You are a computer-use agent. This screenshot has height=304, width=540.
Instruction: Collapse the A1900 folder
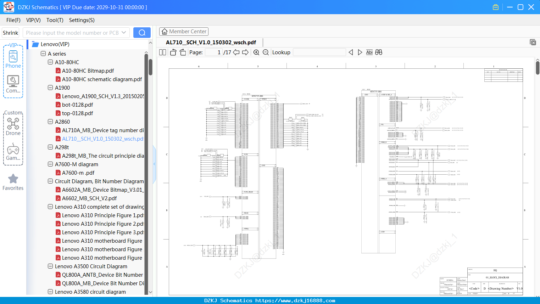[x=50, y=88]
